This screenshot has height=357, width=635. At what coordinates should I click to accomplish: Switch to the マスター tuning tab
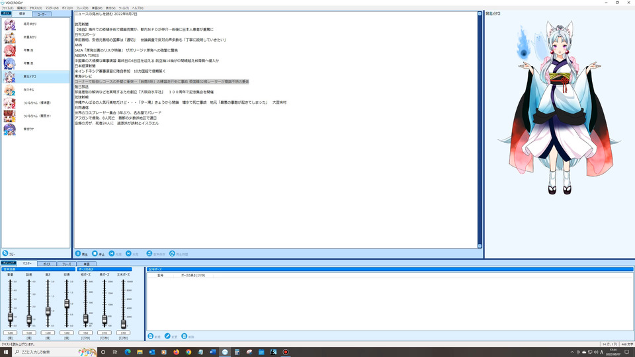[27, 264]
